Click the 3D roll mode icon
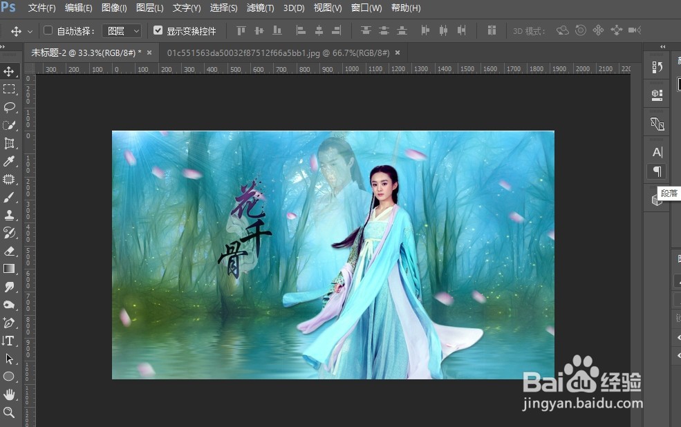681x427 pixels. click(581, 30)
